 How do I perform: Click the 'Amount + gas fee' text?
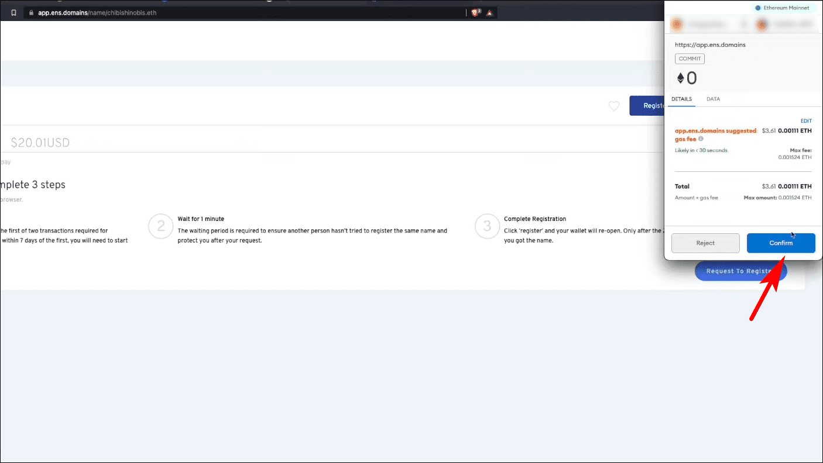[696, 198]
